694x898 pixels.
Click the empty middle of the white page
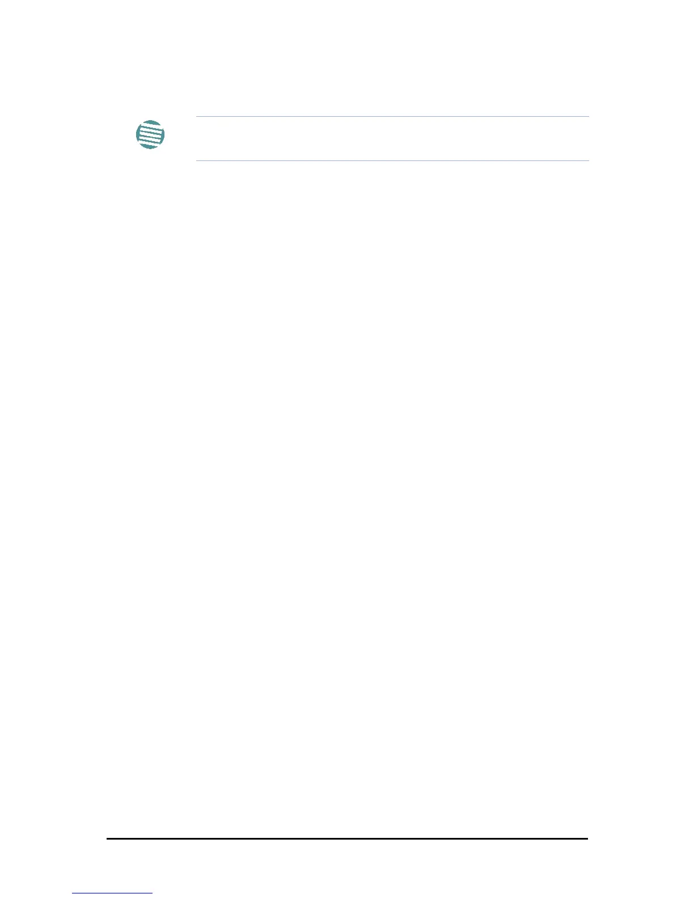[347, 449]
